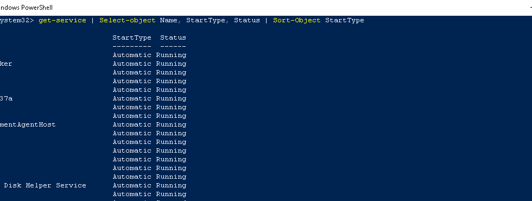The image size is (532, 201).
Task: Click the Status column header
Action: pos(173,37)
